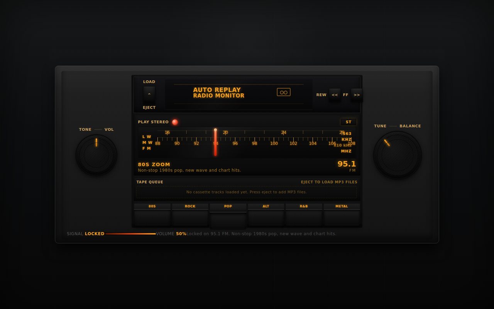This screenshot has height=309, width=494.
Task: Click 100 on the FM frequency scale
Action: click(x=274, y=144)
